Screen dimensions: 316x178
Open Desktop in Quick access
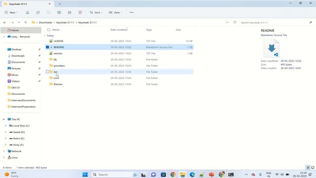tap(16, 49)
